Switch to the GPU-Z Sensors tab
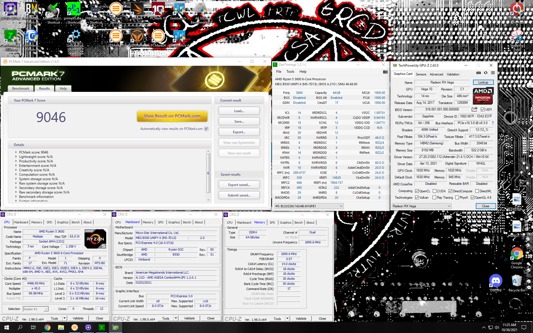533x333 pixels. pyautogui.click(x=421, y=74)
